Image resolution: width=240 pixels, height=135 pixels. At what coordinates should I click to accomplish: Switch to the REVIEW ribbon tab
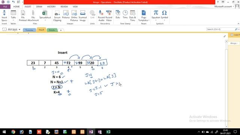click(x=64, y=7)
